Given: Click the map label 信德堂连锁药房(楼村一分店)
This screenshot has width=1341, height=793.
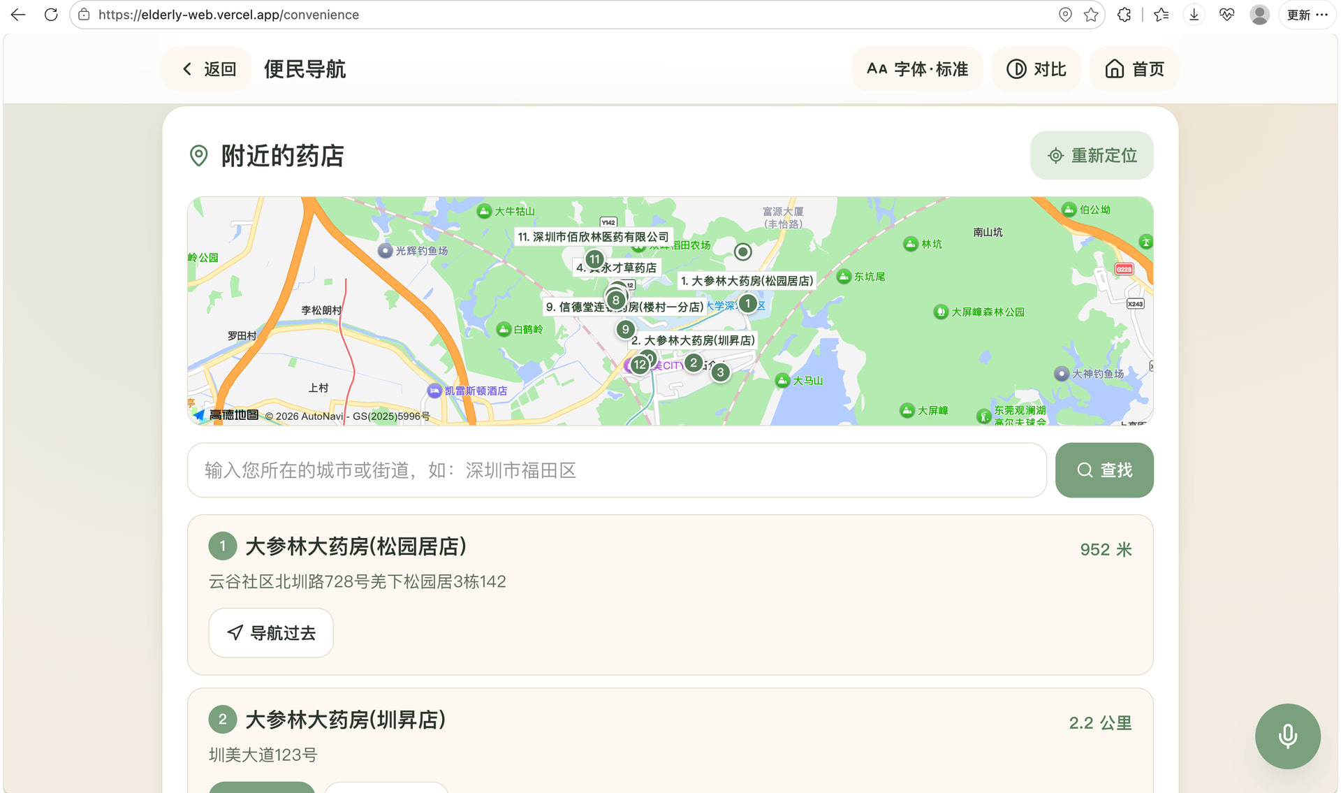Looking at the screenshot, I should pyautogui.click(x=624, y=307).
